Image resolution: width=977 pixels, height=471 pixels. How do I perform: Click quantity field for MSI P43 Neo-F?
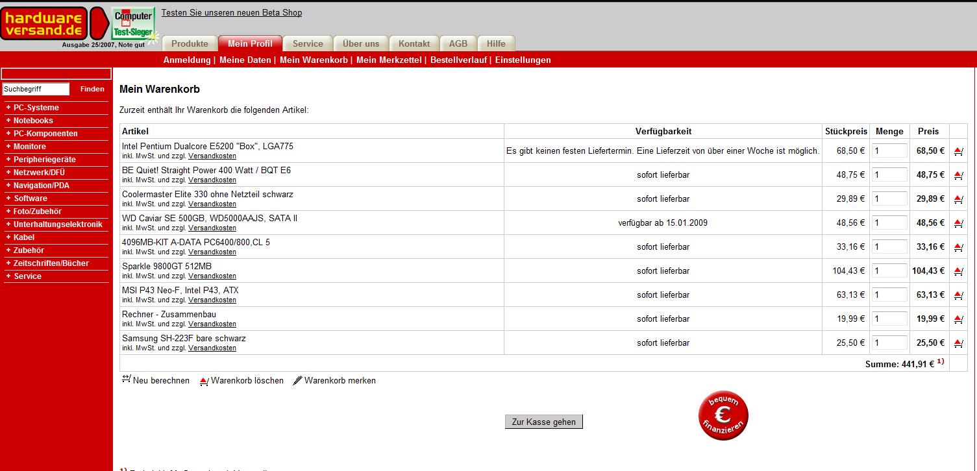coord(889,295)
